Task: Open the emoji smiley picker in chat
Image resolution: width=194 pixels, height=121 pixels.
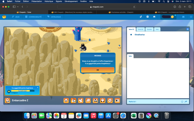Action: click(182, 102)
